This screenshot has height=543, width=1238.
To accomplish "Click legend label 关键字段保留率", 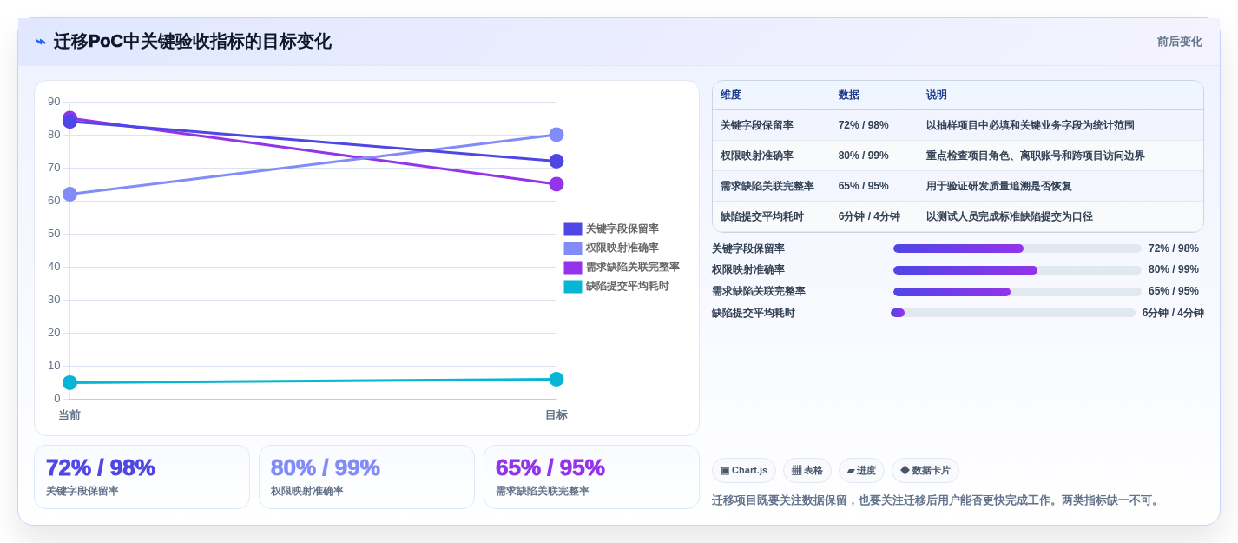I will pos(622,229).
